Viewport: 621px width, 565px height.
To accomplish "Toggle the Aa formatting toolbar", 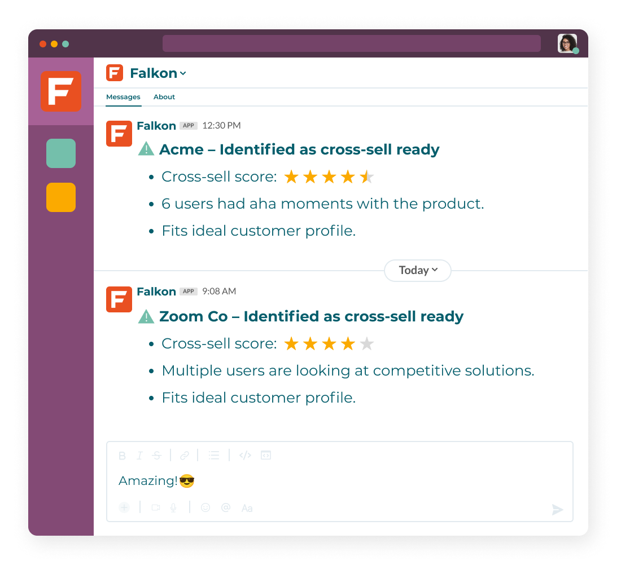I will pos(247,508).
